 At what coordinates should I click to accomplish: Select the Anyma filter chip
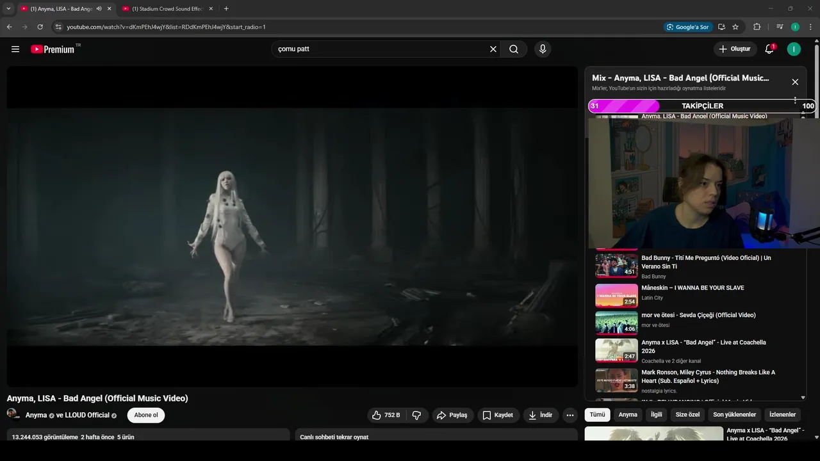pos(628,415)
